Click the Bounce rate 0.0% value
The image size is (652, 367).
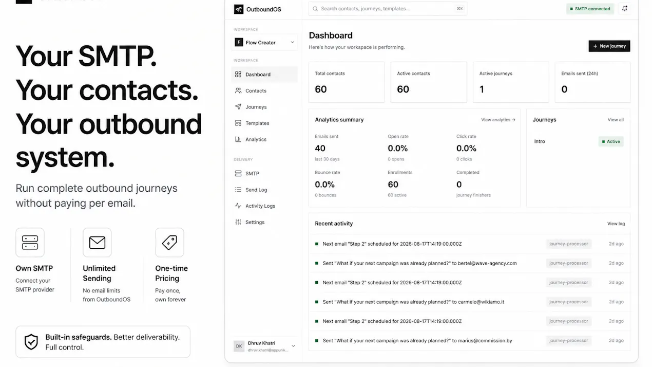coord(325,185)
